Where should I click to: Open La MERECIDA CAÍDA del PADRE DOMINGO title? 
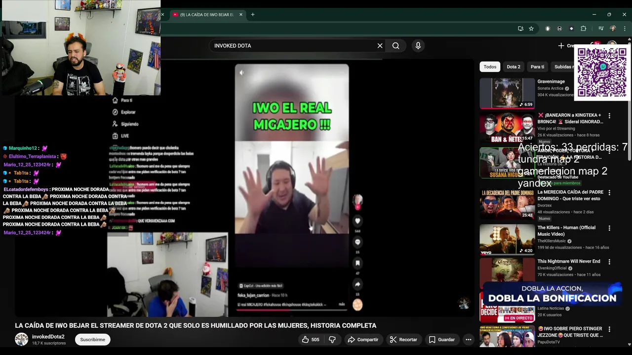coord(570,195)
